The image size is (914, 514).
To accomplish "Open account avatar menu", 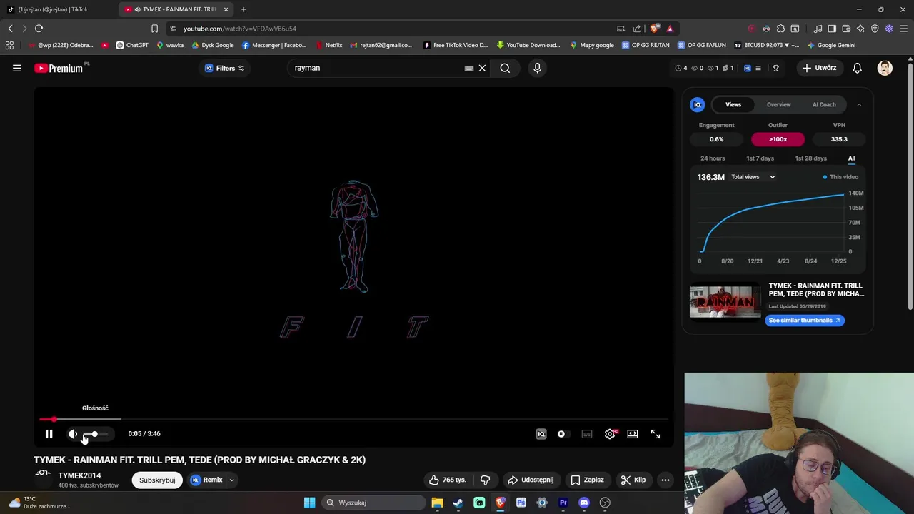I will click(885, 68).
